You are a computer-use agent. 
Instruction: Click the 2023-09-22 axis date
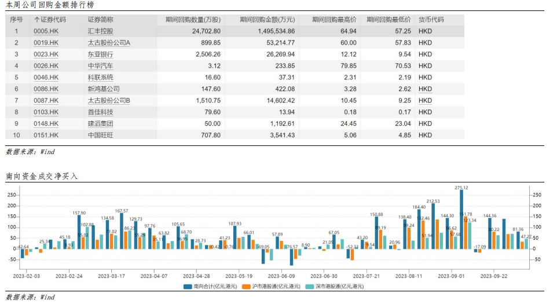click(494, 276)
